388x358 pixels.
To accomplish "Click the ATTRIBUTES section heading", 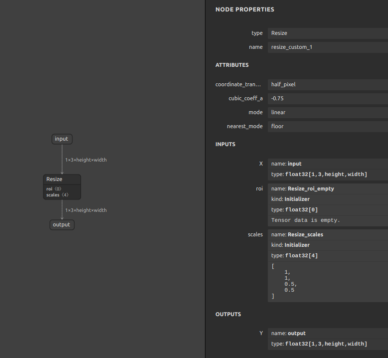I will click(x=232, y=65).
